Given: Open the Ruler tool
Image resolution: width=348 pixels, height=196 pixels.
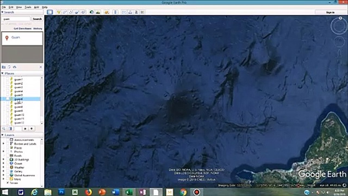Looking at the screenshot, I should (x=115, y=12).
